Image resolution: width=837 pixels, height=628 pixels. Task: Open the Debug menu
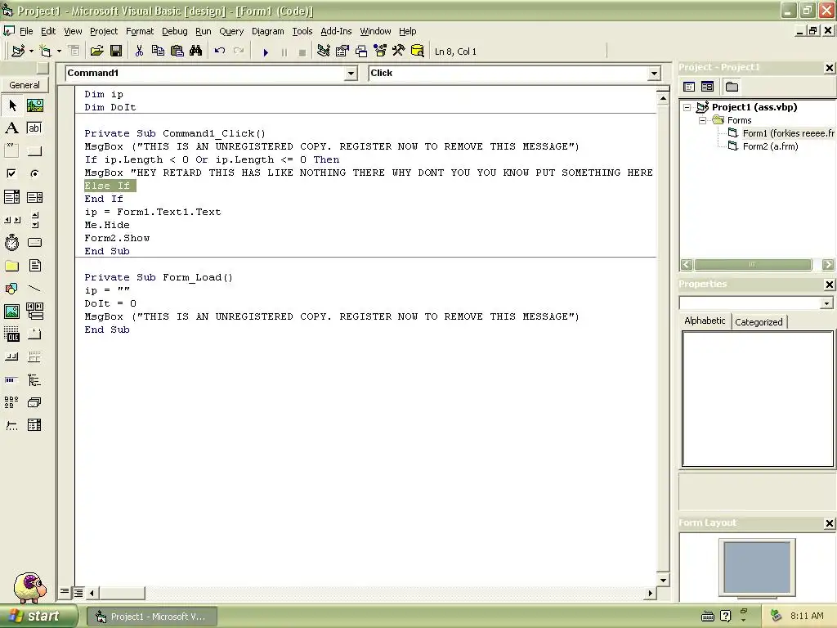click(175, 31)
